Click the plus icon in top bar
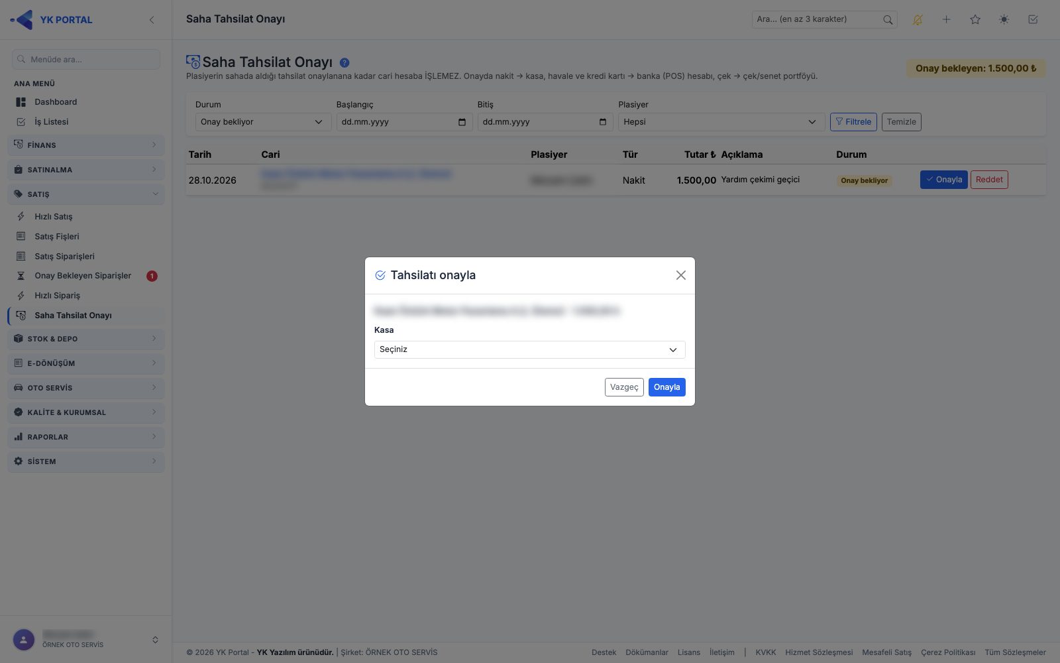 947,20
